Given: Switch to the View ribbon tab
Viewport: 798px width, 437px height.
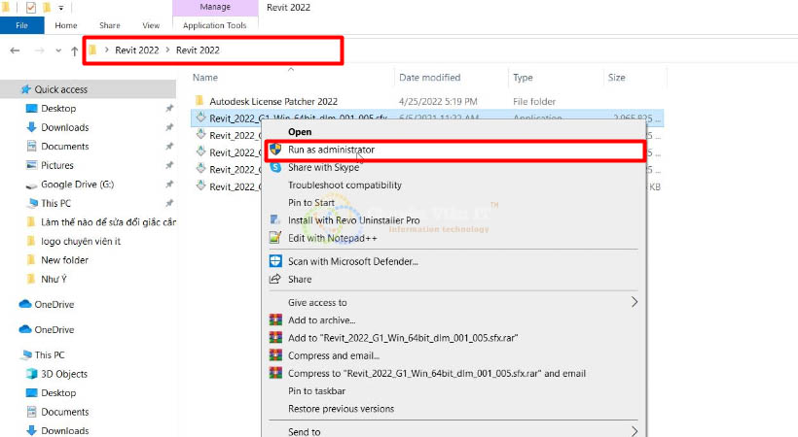Looking at the screenshot, I should tap(151, 25).
